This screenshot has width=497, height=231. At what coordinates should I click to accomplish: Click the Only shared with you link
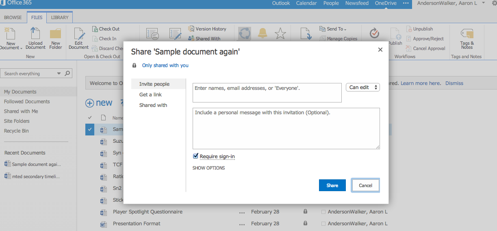click(165, 65)
